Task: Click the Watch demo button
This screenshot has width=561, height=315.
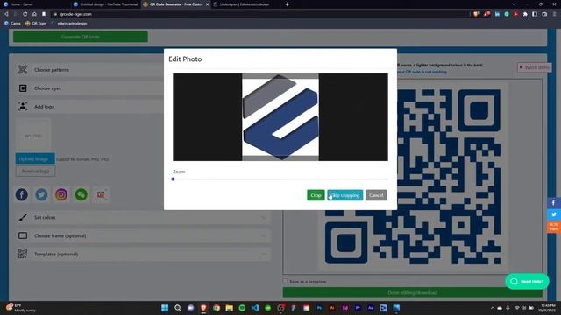Action: pos(534,67)
